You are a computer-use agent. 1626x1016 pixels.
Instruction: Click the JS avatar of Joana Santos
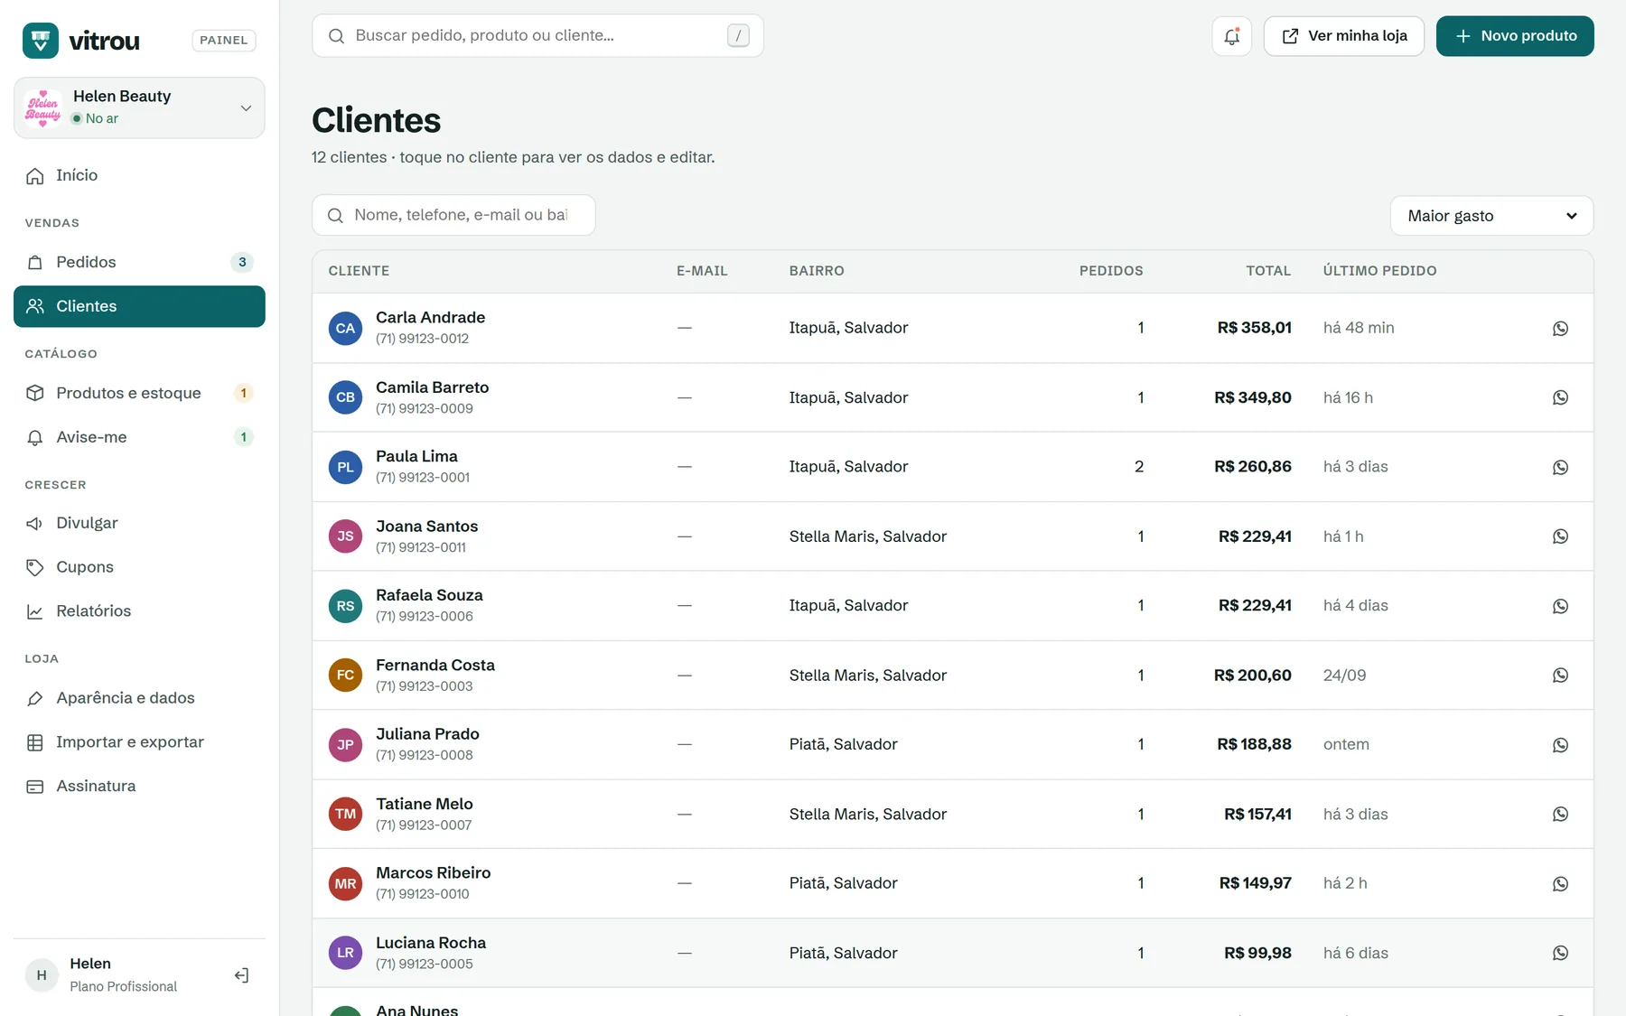coord(345,536)
